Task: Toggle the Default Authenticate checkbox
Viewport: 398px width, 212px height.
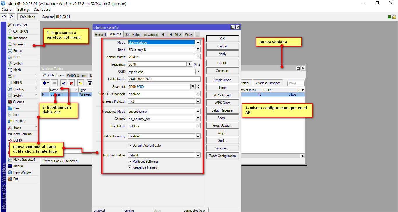Action: [x=130, y=146]
